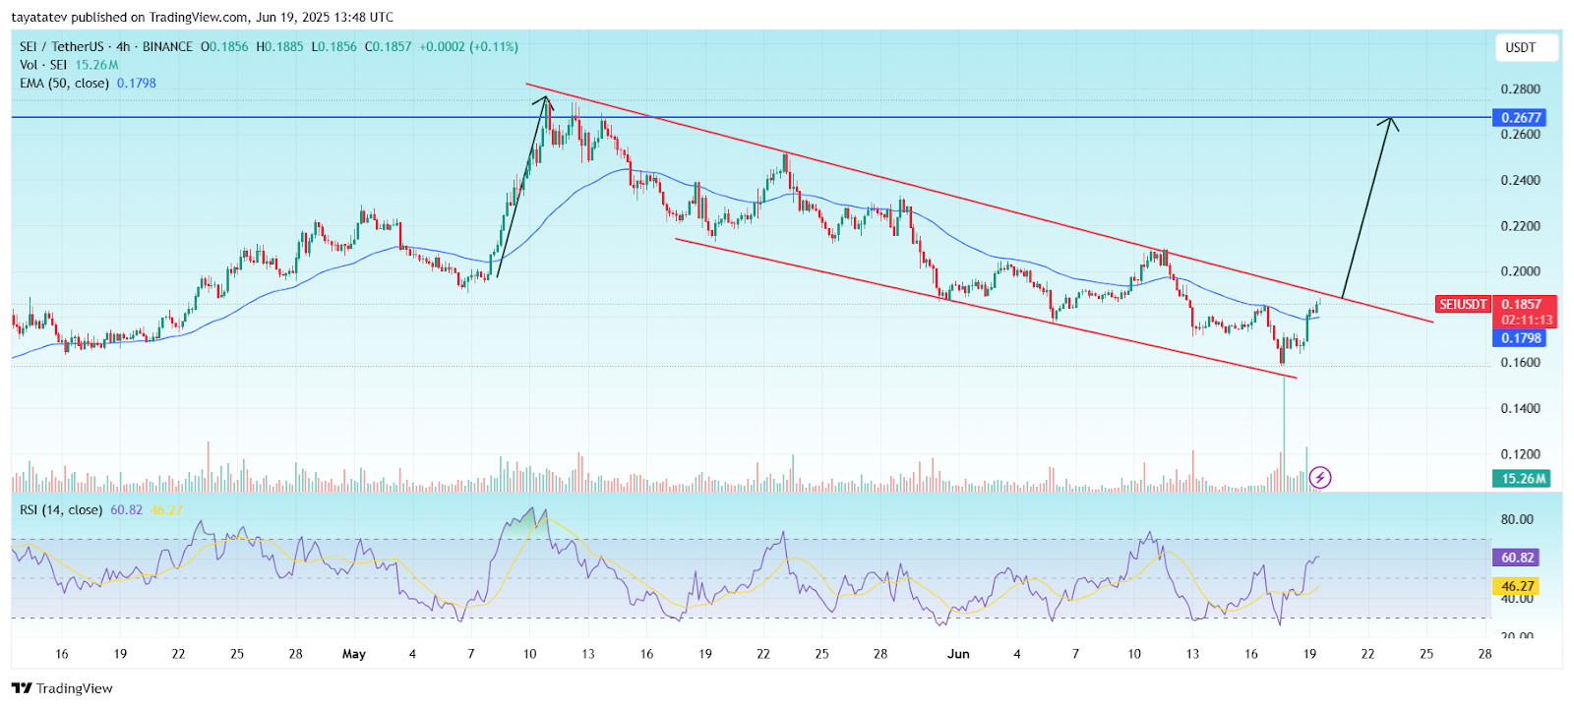This screenshot has height=707, width=1574.
Task: Click the red SEIUSDT symbol tag
Action: pyautogui.click(x=1463, y=305)
